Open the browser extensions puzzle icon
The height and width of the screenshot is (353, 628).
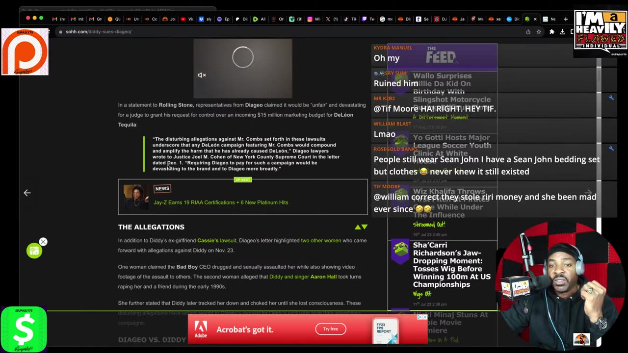click(x=551, y=31)
